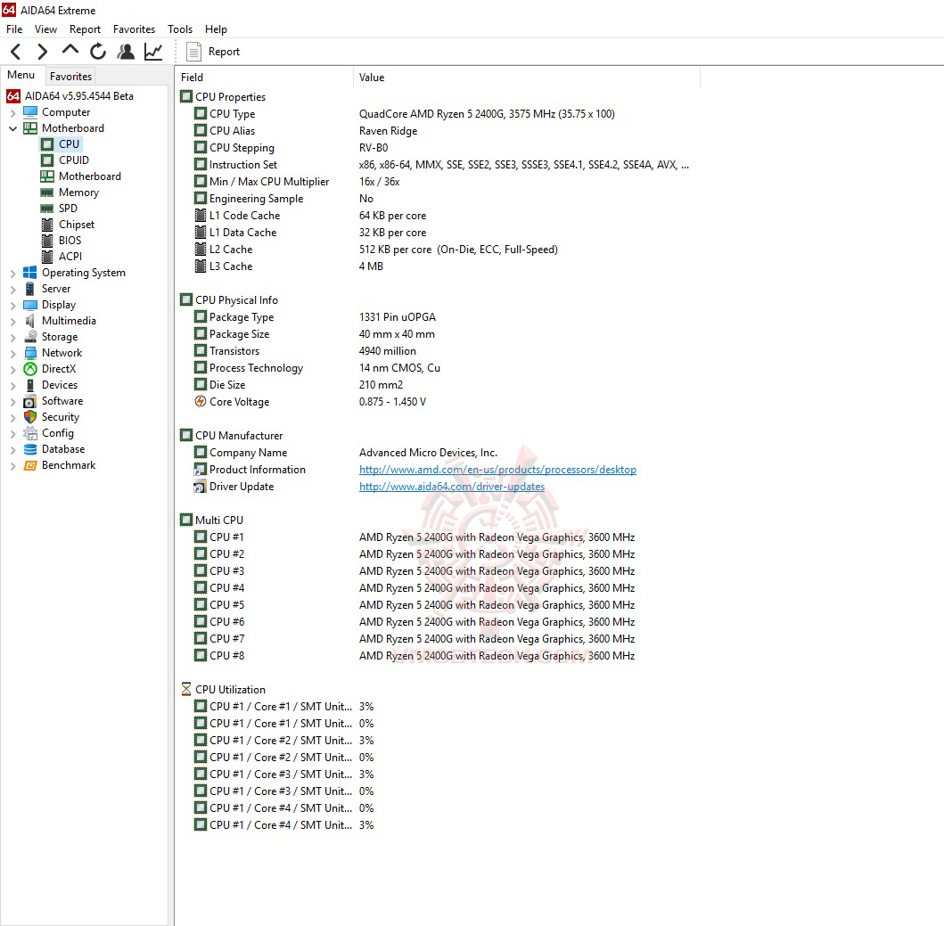Click the Storage drive icon
Screen dimensions: 944x926
[x=30, y=337]
